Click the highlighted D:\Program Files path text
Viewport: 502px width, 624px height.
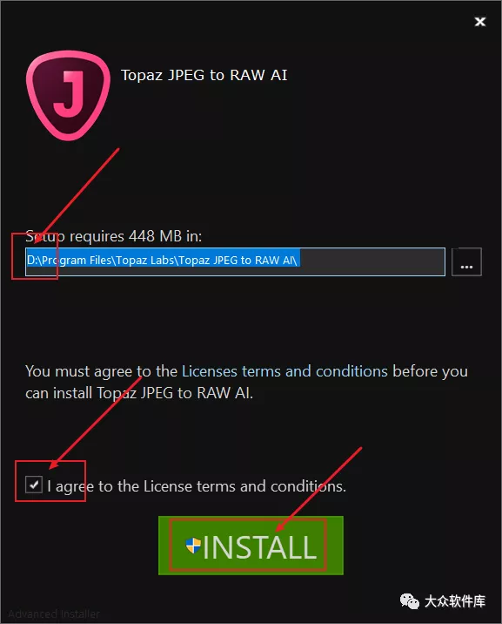click(162, 261)
